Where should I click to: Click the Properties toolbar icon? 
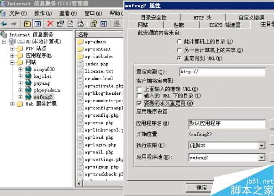60,23
